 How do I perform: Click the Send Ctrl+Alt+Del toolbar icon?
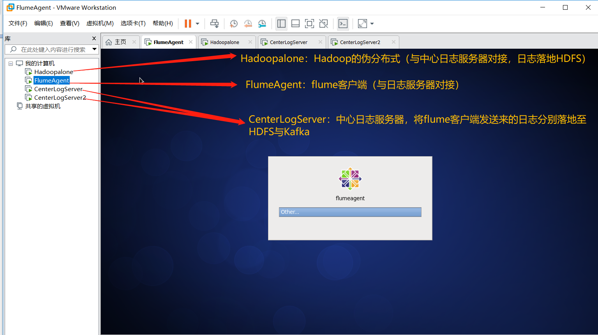tap(214, 23)
